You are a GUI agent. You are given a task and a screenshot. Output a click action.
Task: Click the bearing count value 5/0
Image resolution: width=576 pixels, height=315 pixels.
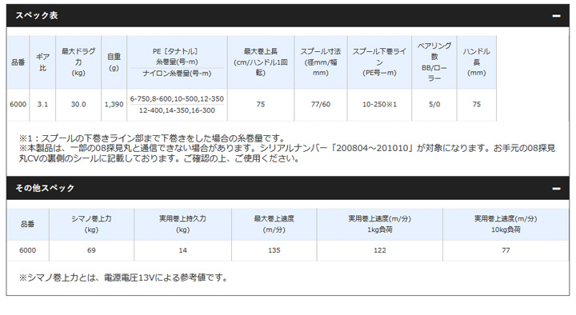click(x=434, y=105)
